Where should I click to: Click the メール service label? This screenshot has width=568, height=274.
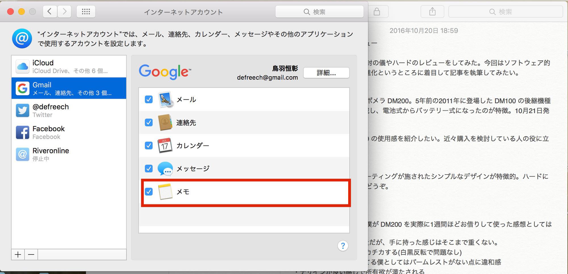click(x=186, y=99)
